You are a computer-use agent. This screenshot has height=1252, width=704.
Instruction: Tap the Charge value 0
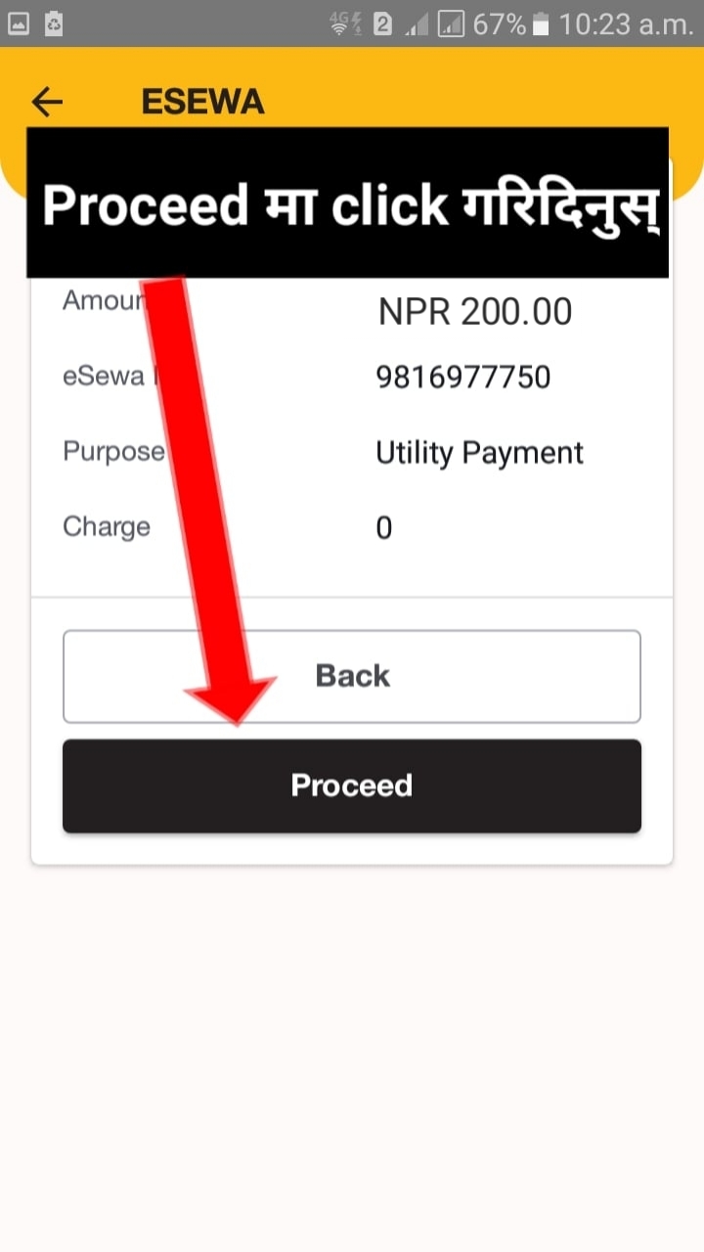pyautogui.click(x=384, y=528)
